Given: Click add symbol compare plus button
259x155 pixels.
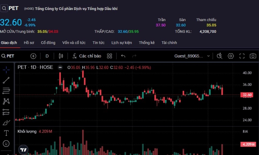Looking at the screenshot, I should tap(33, 56).
